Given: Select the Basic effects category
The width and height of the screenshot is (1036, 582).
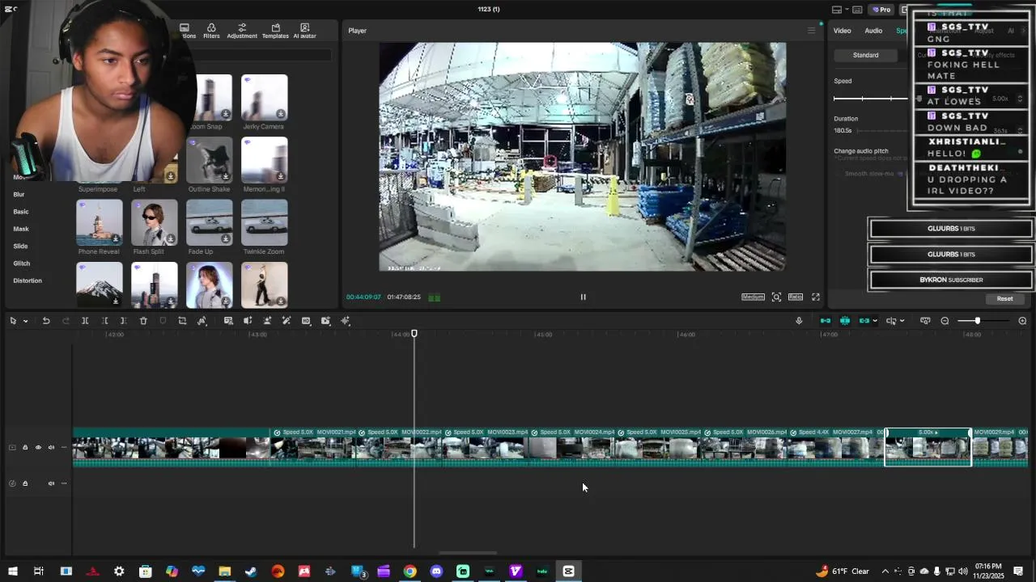Looking at the screenshot, I should pyautogui.click(x=21, y=212).
